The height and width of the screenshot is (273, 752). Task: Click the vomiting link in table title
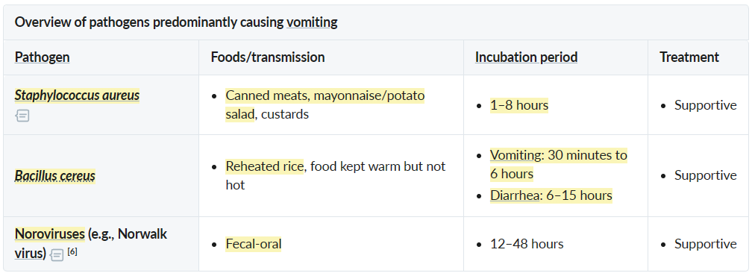(312, 22)
